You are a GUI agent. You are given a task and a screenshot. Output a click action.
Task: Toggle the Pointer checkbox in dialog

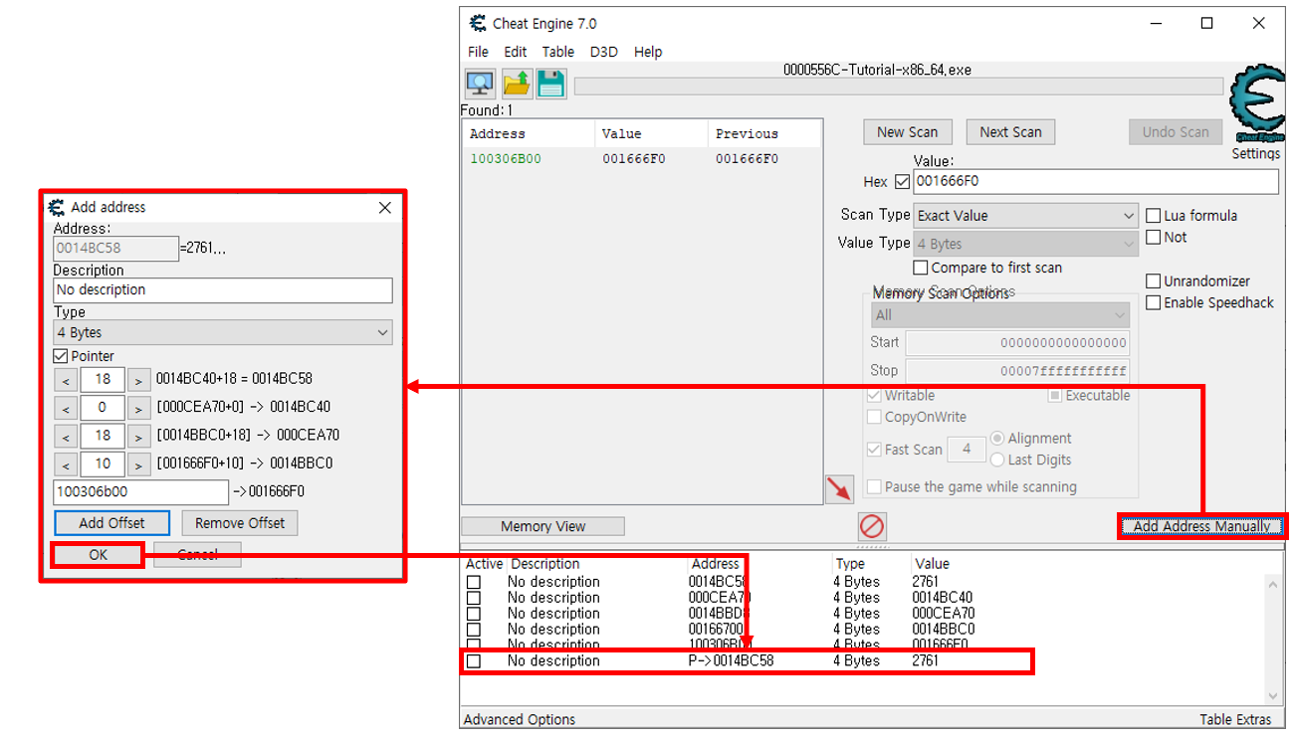pos(61,356)
